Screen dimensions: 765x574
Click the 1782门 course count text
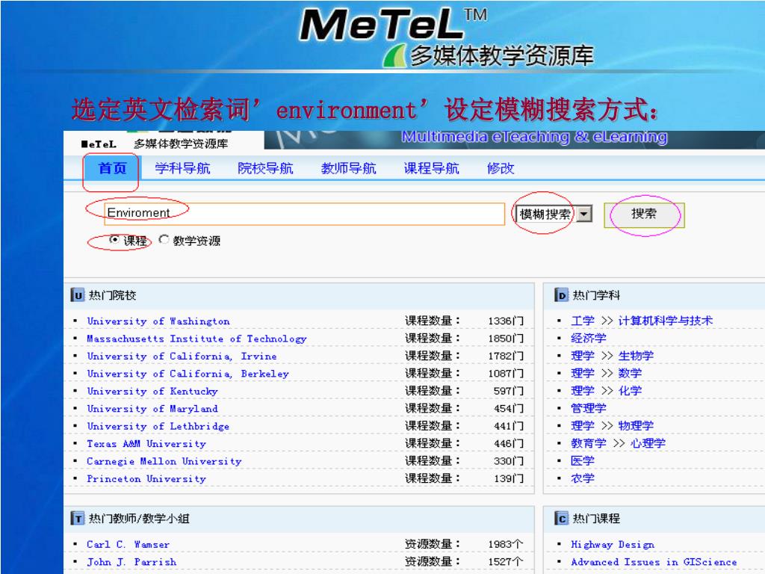[x=506, y=357]
